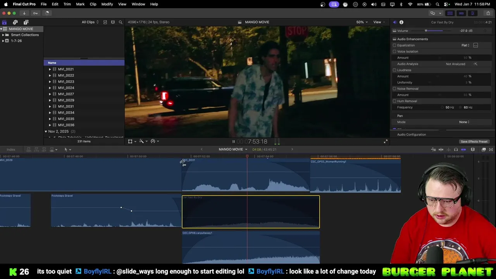496x279 pixels.
Task: Open the Pan Mode None dropdown
Action: tap(464, 122)
